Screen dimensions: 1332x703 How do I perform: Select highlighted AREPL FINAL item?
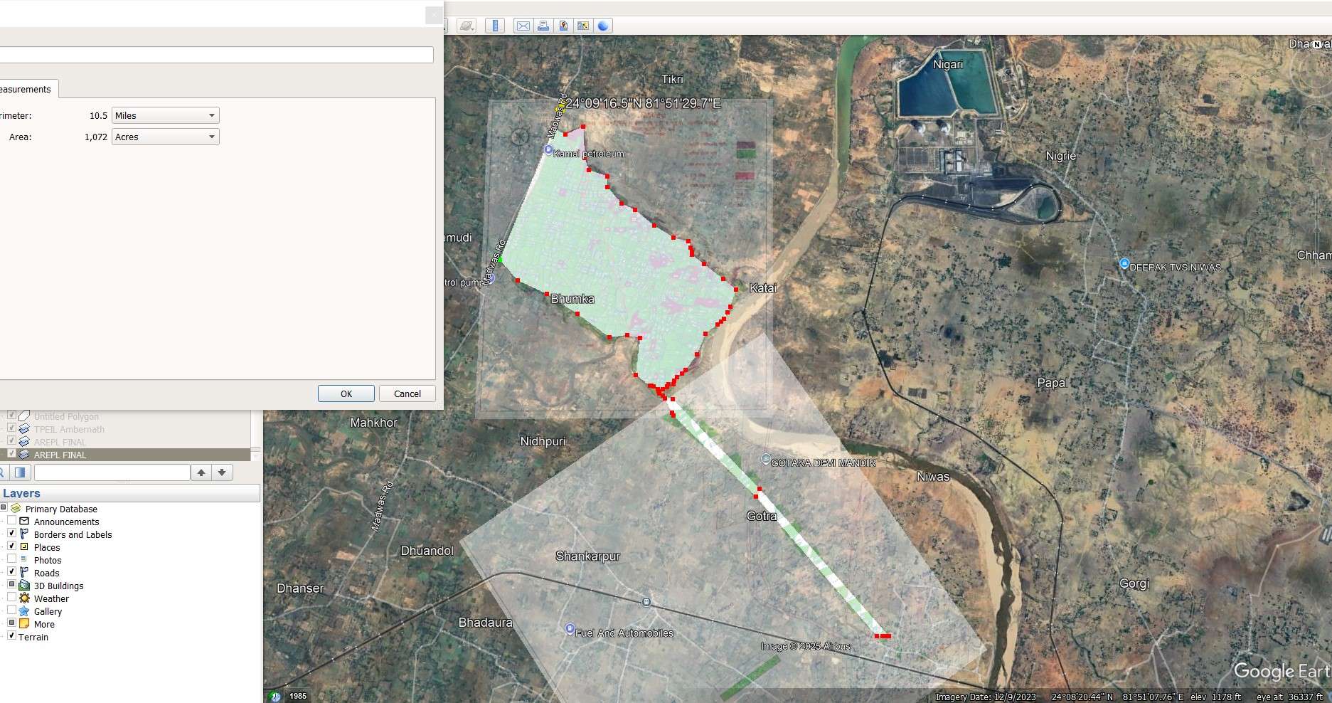click(x=60, y=455)
